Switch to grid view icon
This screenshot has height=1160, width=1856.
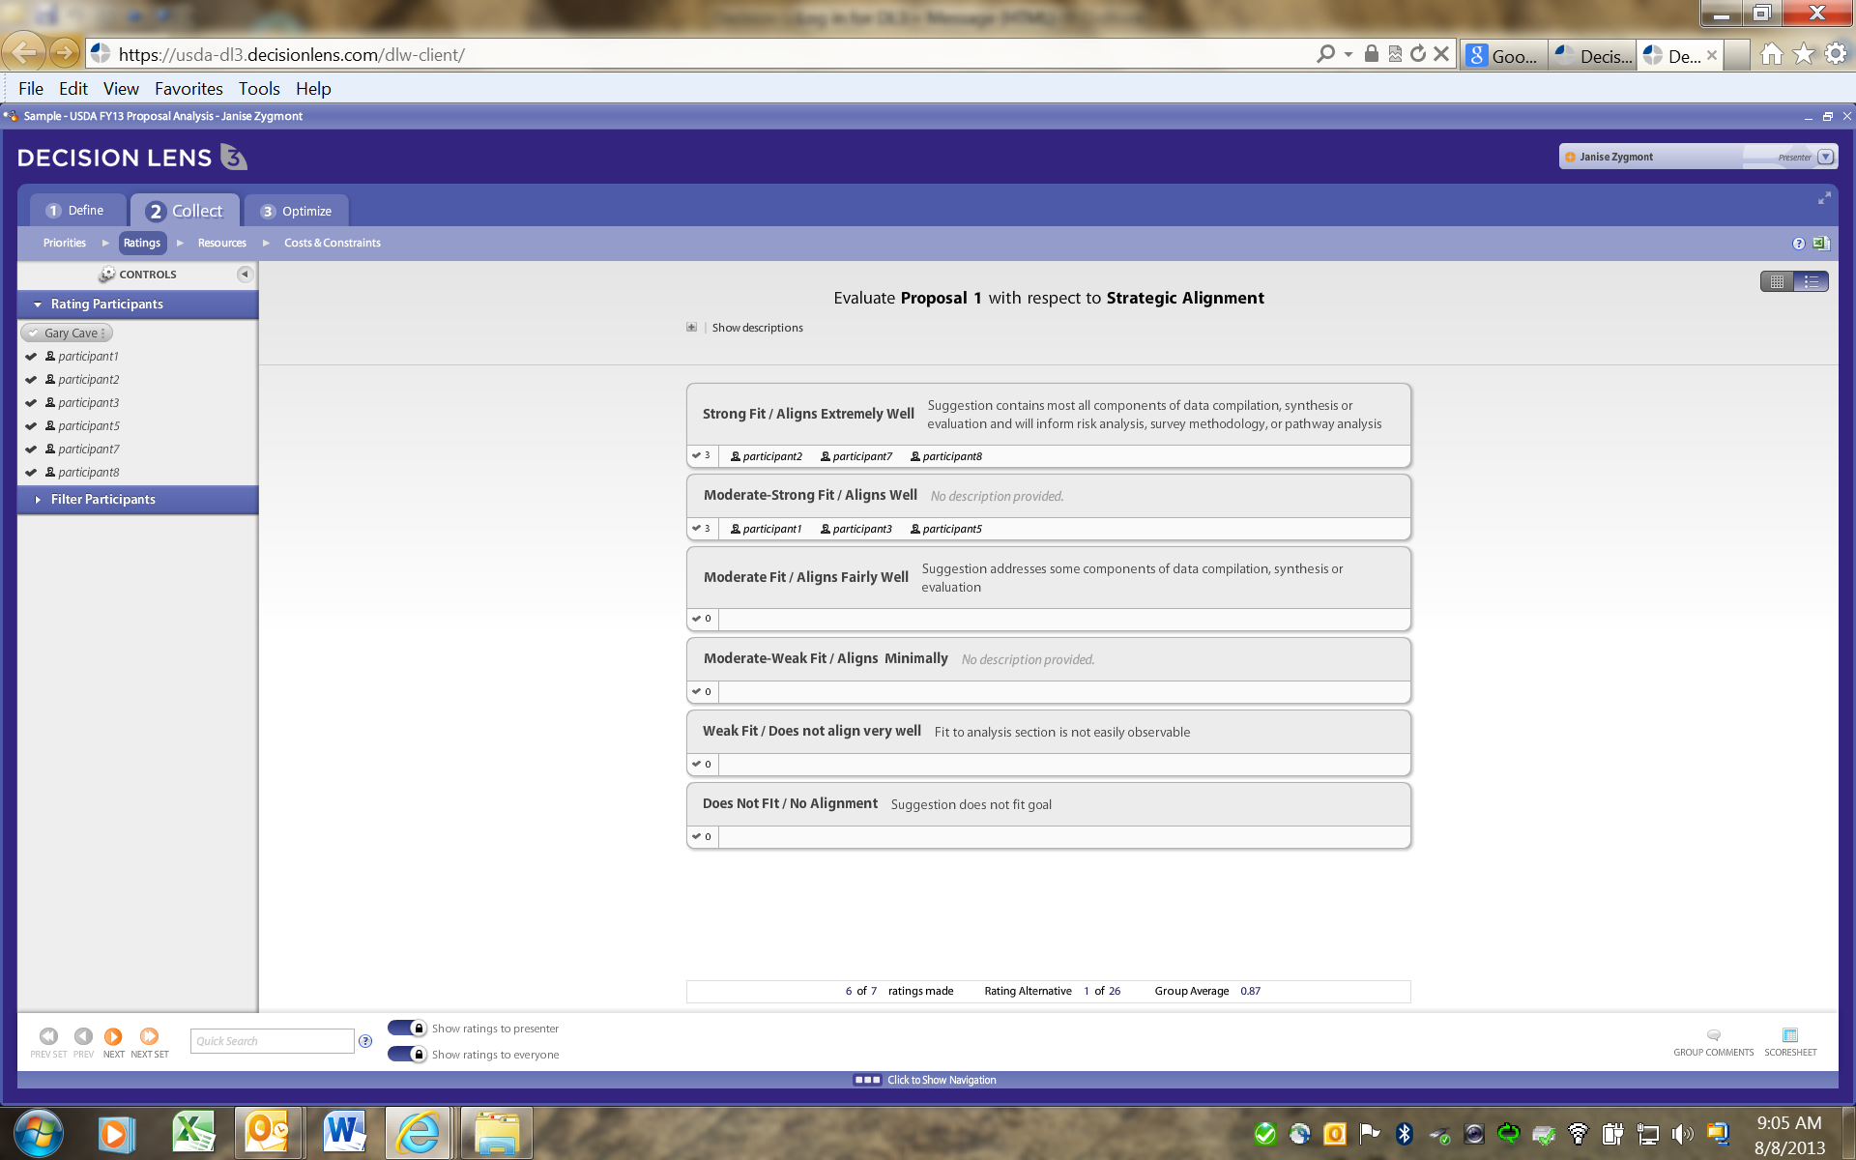coord(1777,281)
